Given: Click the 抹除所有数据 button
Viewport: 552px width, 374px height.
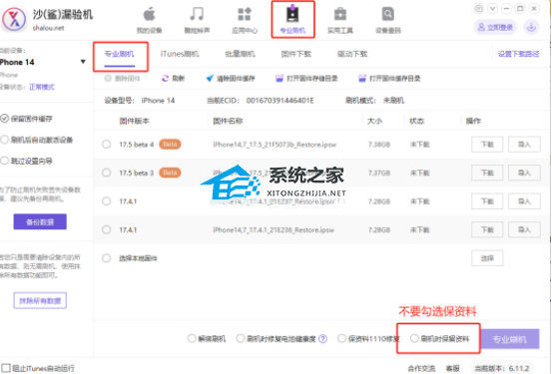Looking at the screenshot, I should [x=40, y=300].
